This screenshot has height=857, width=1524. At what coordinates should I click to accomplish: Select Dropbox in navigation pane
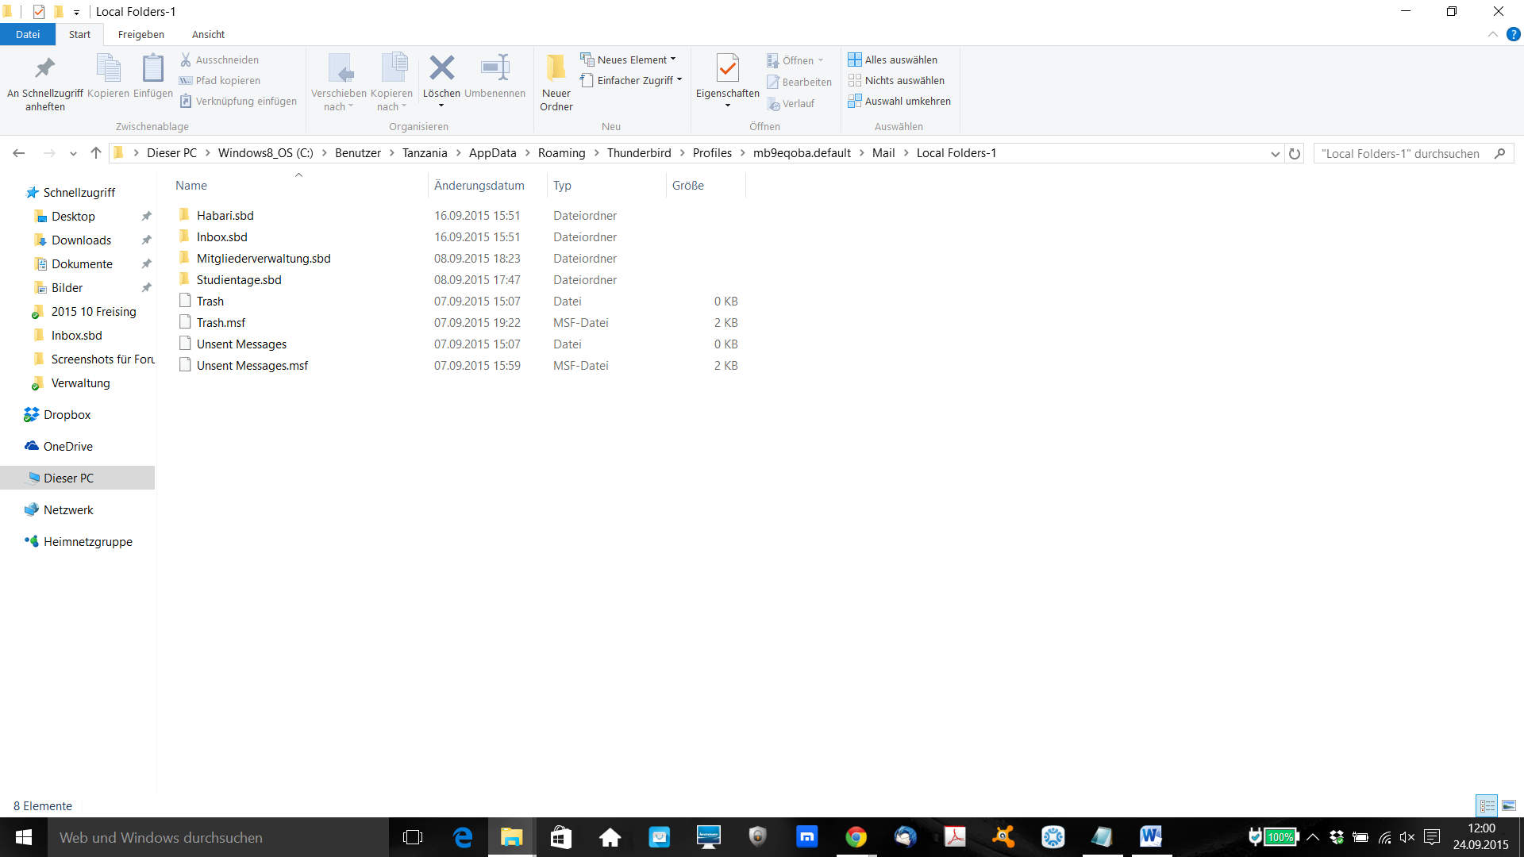[67, 414]
